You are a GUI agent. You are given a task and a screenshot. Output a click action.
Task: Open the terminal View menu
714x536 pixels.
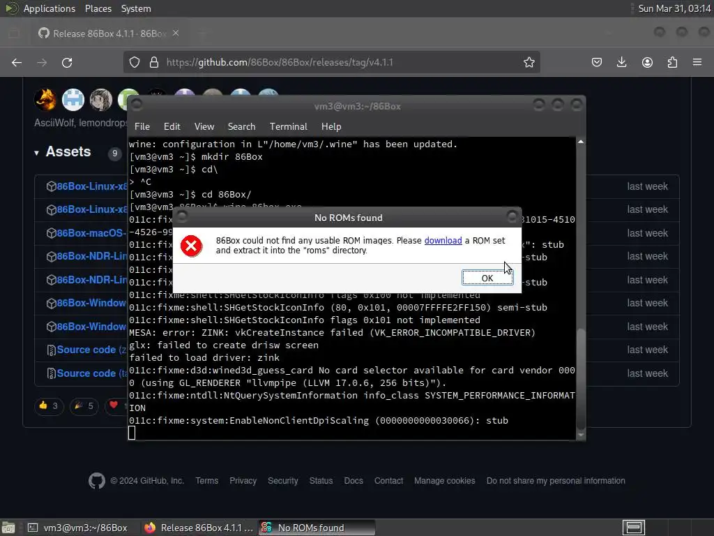pos(204,127)
